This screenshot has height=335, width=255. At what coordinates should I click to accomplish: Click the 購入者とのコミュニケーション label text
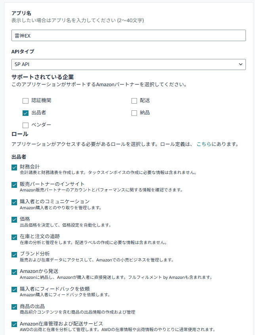point(55,201)
